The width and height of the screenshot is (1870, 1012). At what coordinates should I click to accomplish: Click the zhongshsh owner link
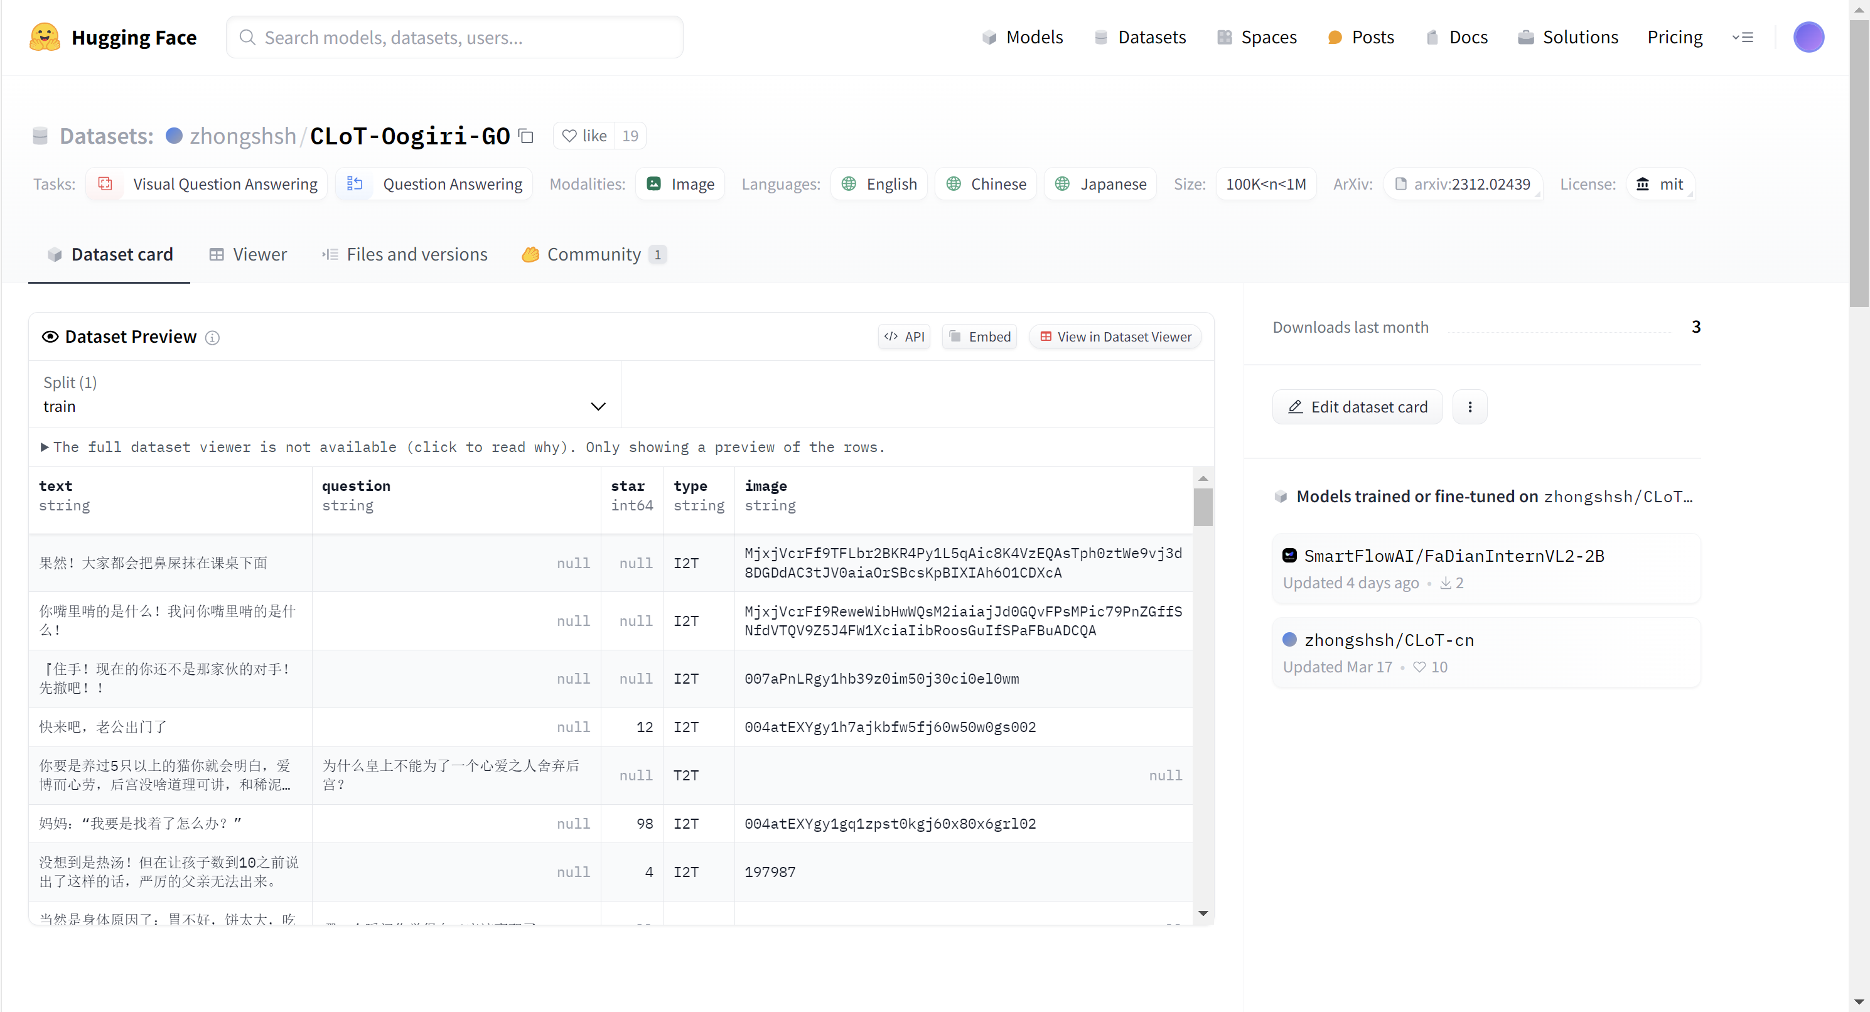pyautogui.click(x=243, y=136)
